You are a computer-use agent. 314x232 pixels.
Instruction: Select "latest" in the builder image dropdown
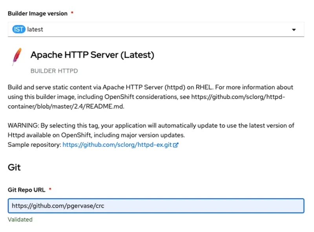(x=35, y=29)
